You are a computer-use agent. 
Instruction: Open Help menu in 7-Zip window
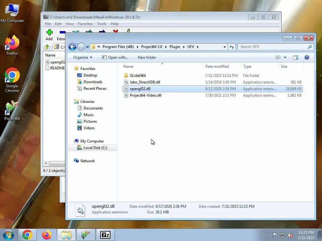click(114, 24)
